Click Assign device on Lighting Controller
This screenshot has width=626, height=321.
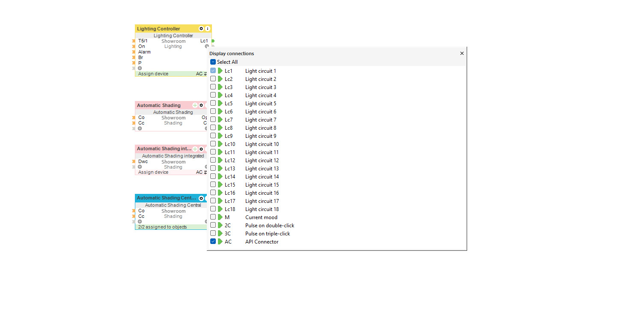click(153, 74)
